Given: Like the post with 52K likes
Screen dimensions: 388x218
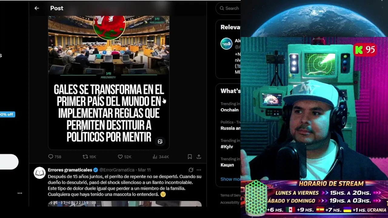Looking at the screenshot, I should click(x=124, y=157).
